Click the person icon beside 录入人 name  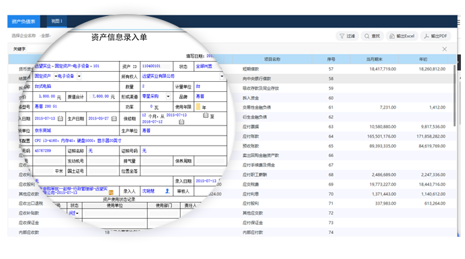(167, 191)
